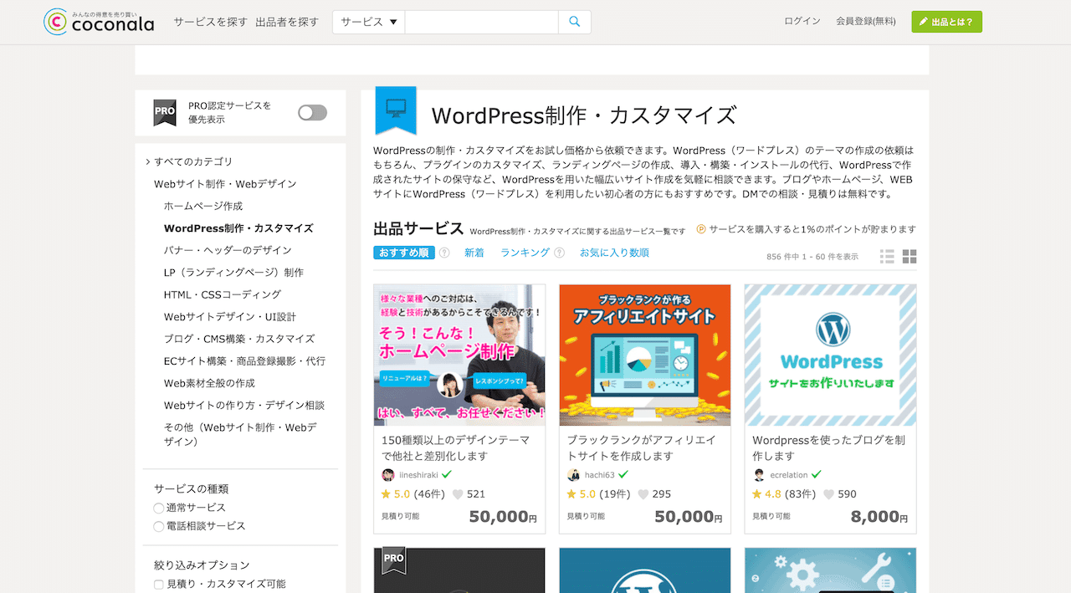Screen dimensions: 1071x593
Task: Select 新着 sort tab
Action: tap(474, 253)
